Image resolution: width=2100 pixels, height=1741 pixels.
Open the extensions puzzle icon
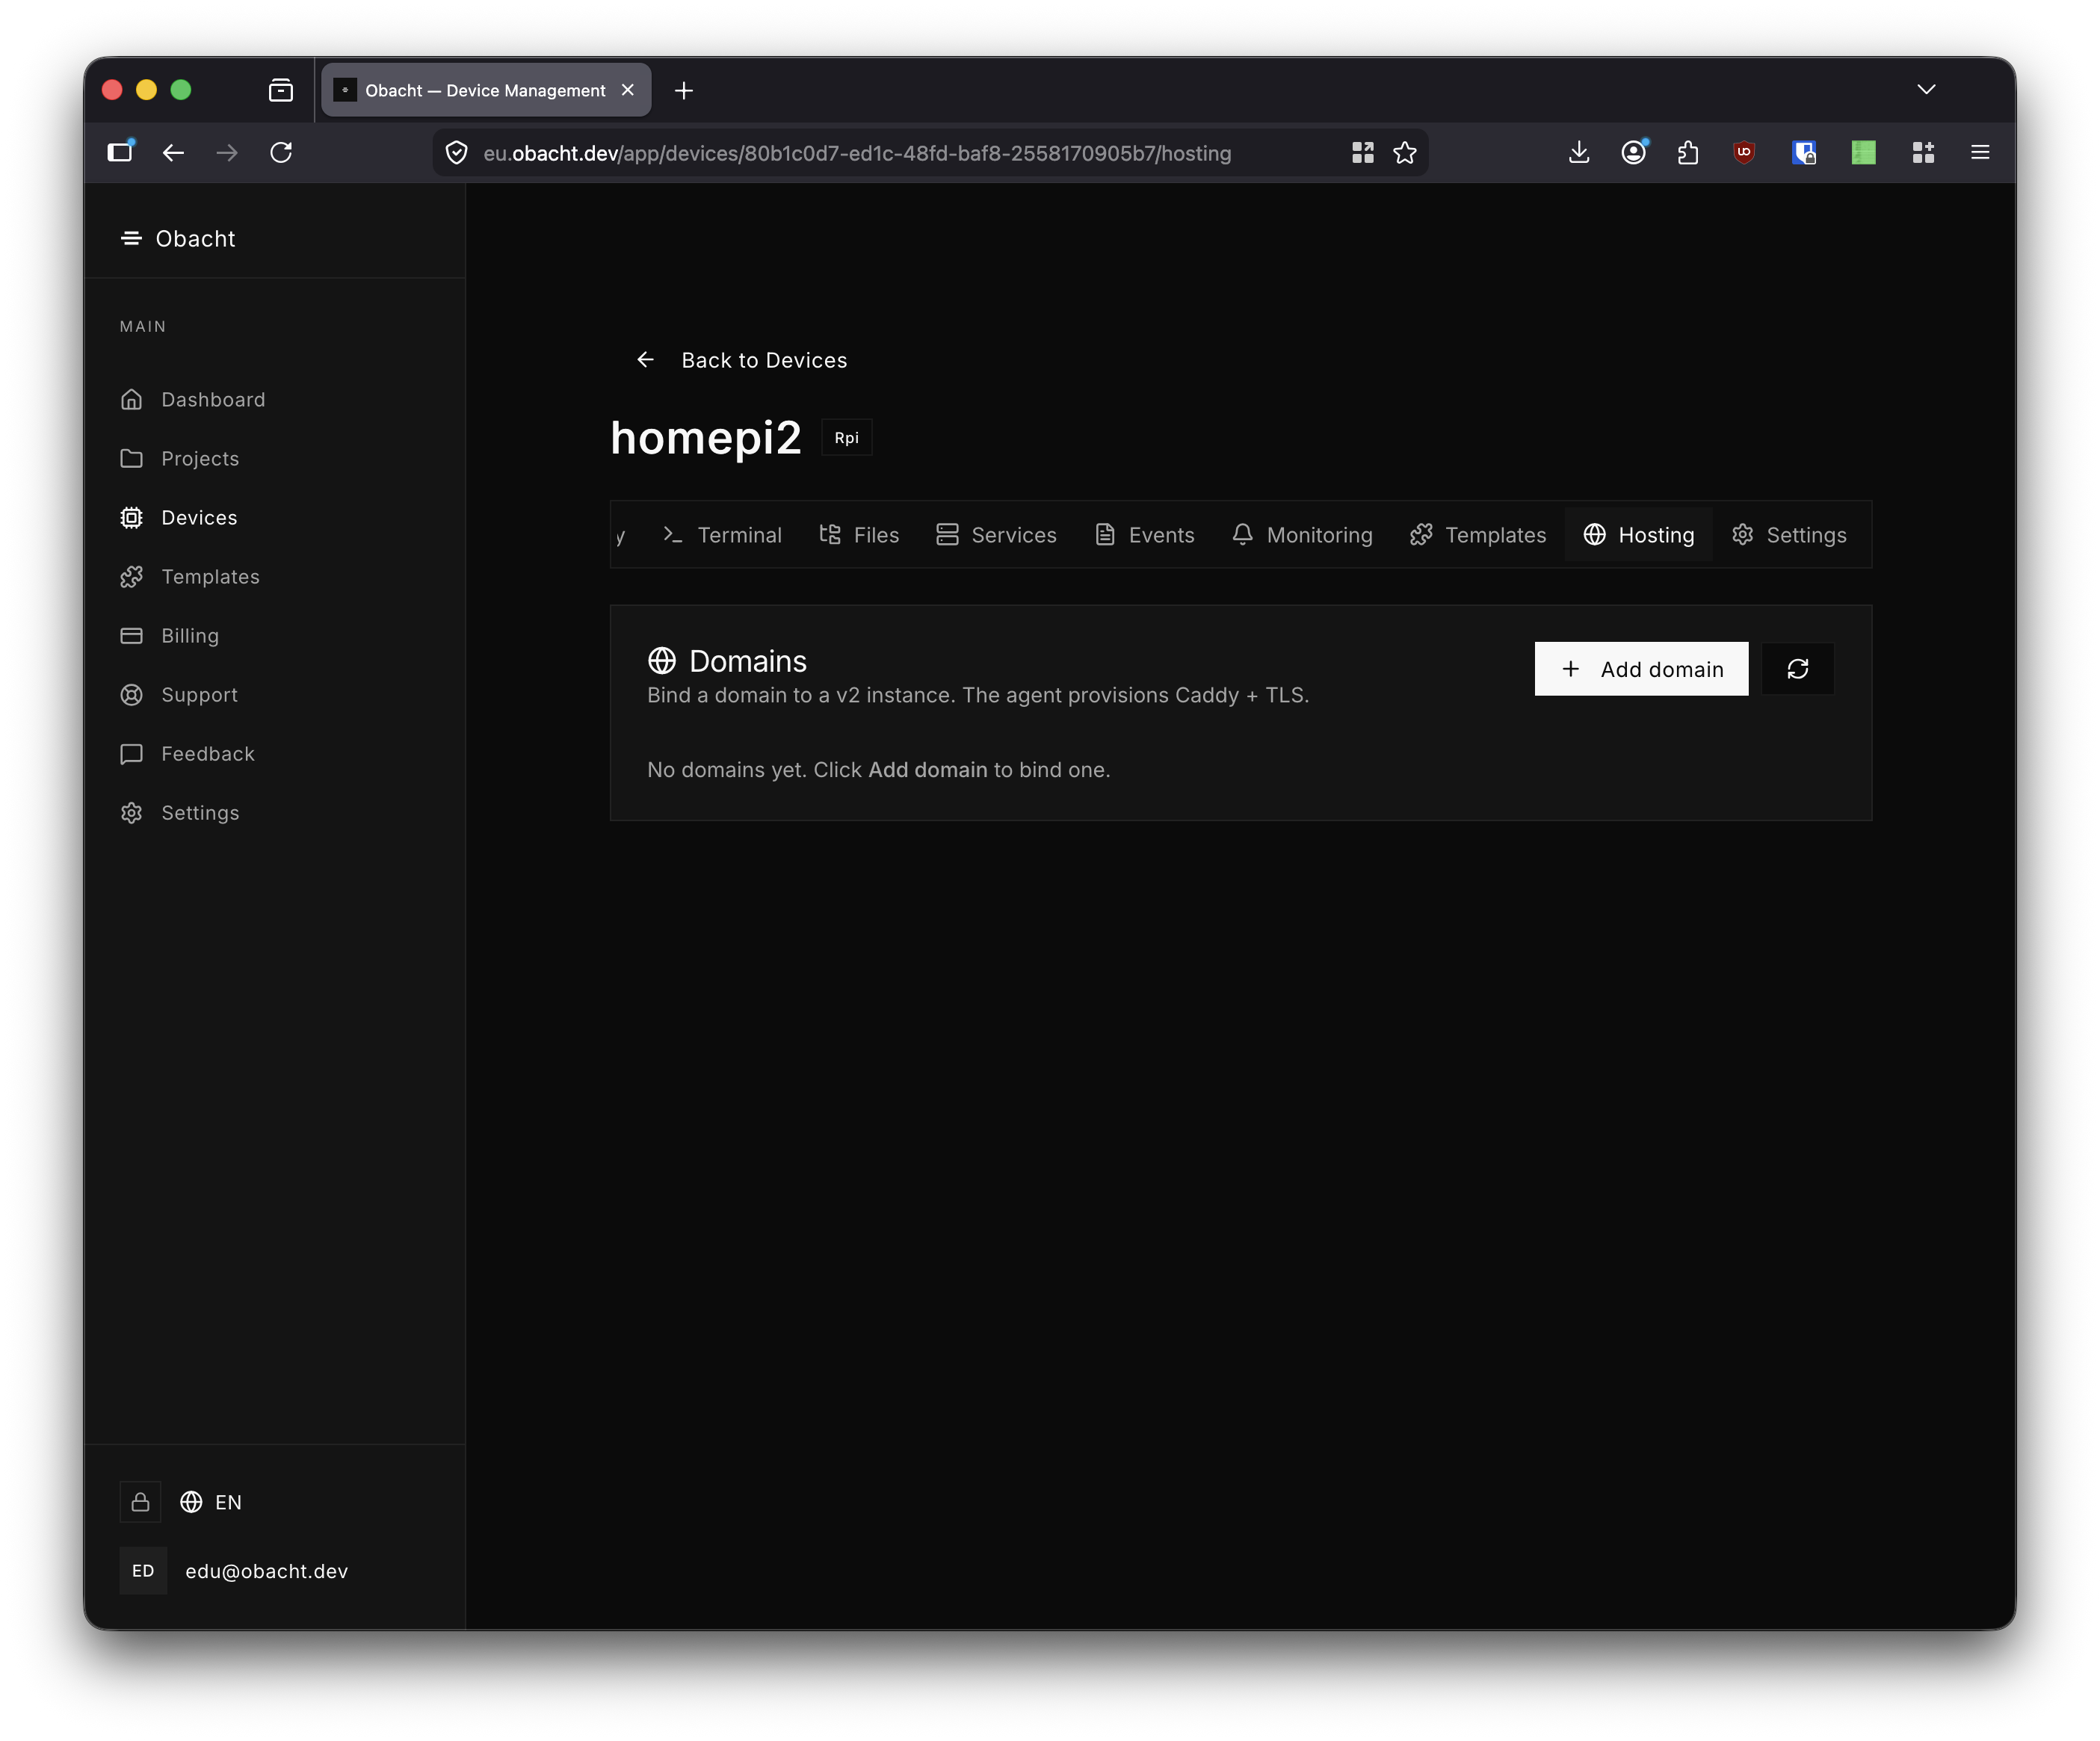pyautogui.click(x=1688, y=152)
